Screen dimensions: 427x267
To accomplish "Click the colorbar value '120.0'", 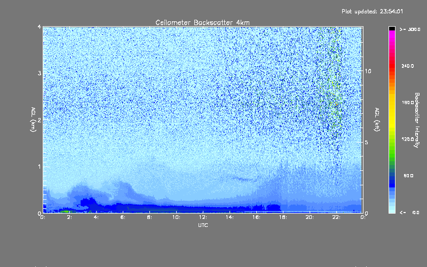I will (408, 139).
